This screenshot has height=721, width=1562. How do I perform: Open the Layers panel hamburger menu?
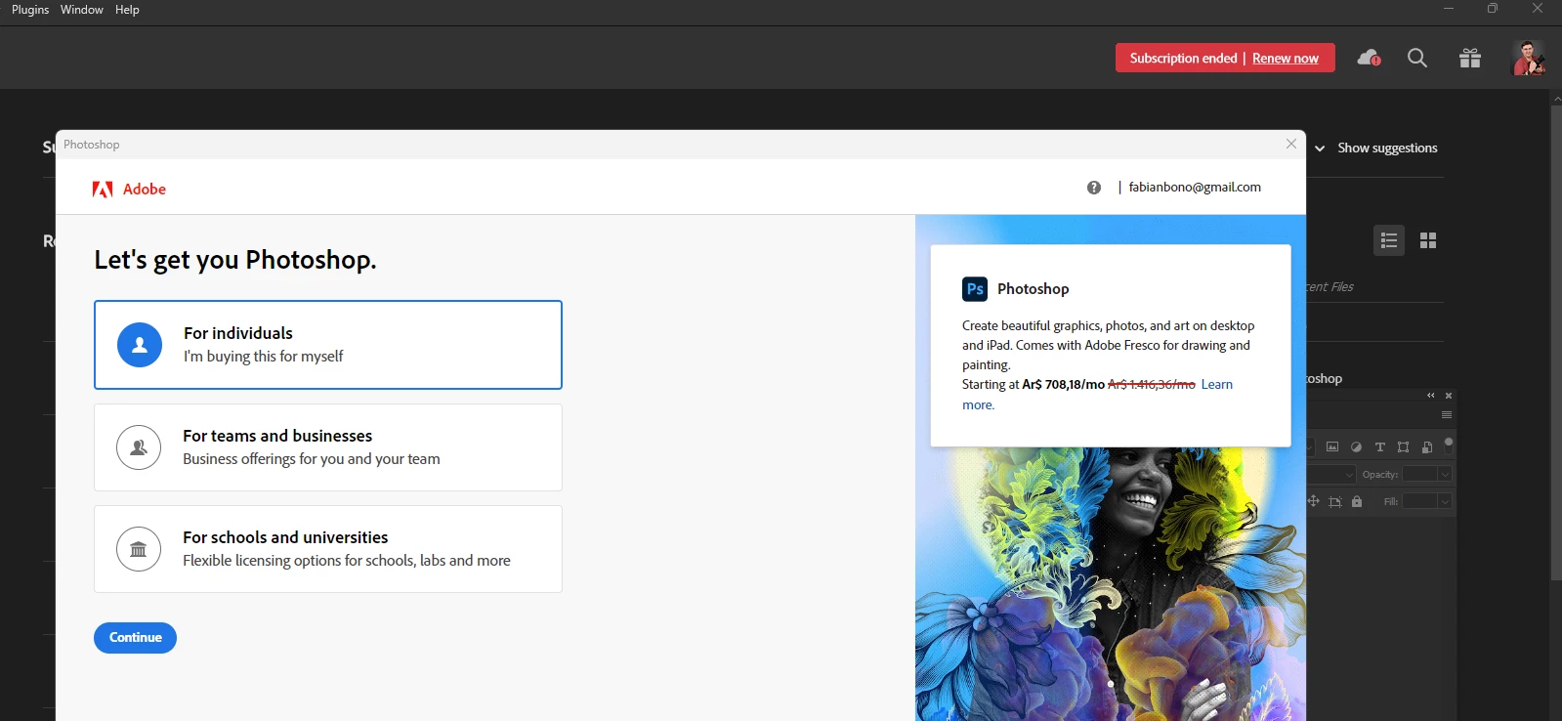tap(1447, 415)
